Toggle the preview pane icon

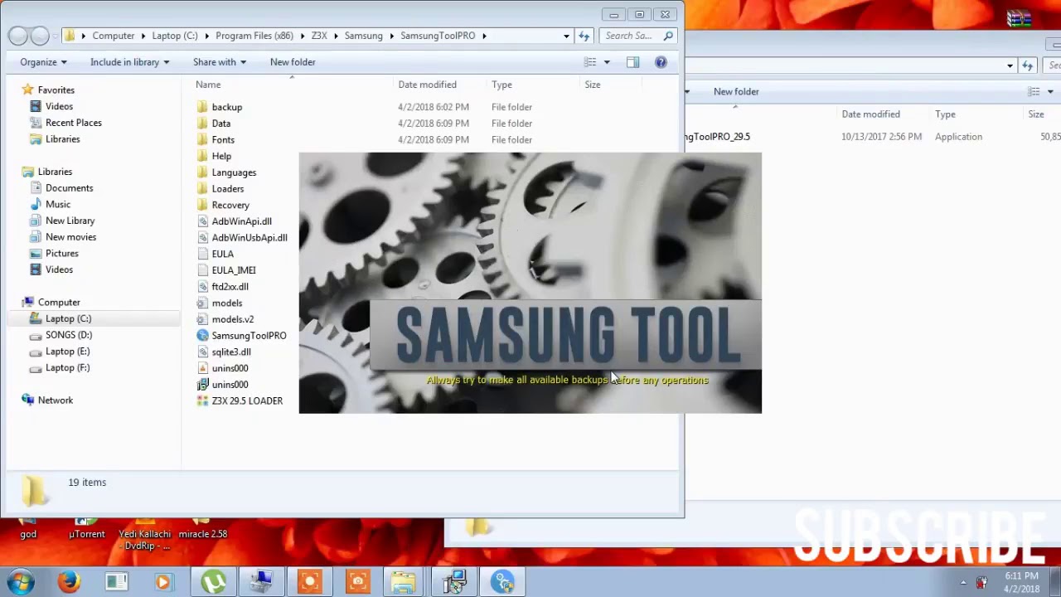tap(632, 62)
